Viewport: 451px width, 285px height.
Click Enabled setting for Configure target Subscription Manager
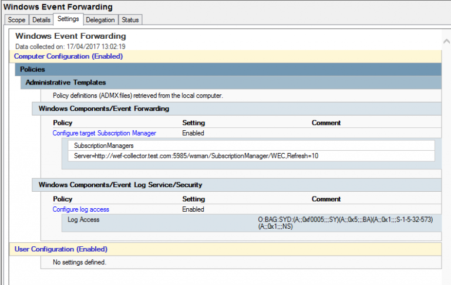(x=193, y=133)
